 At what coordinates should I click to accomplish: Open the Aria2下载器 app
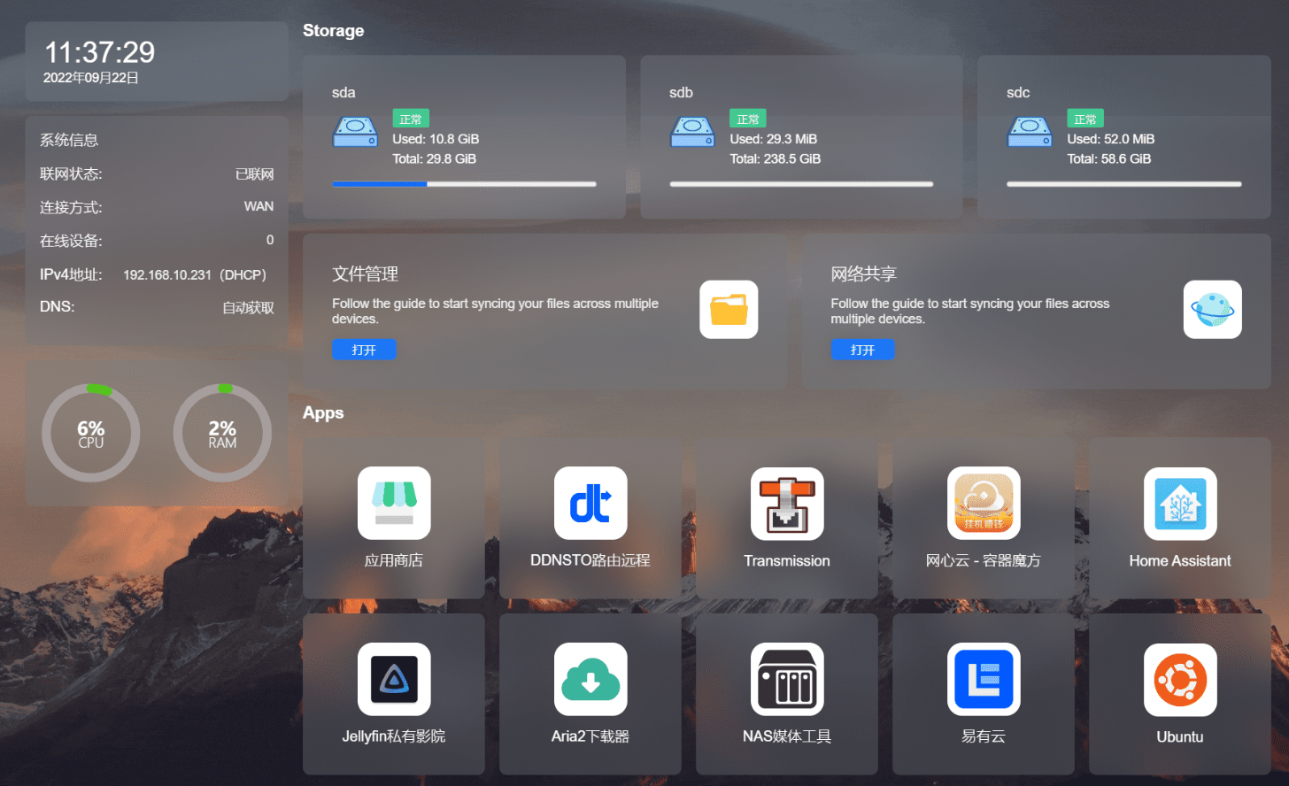(590, 679)
